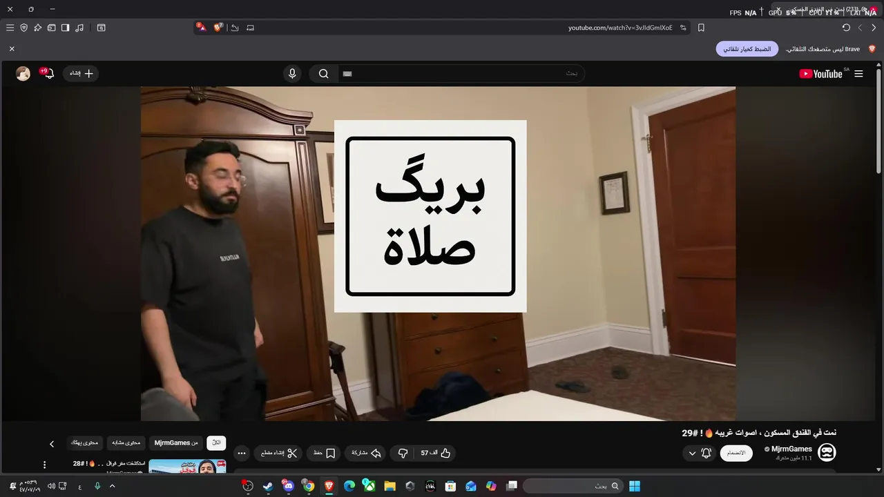This screenshot has width=884, height=497.
Task: Open Google Chrome from the taskbar
Action: click(309, 486)
